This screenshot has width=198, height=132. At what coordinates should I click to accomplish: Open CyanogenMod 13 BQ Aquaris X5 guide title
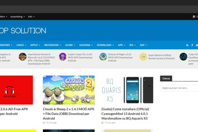tap(125, 114)
